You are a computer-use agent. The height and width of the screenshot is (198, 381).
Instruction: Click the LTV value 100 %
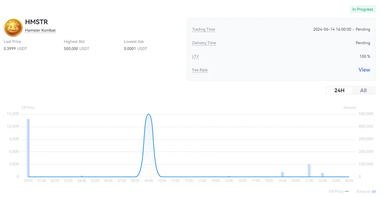click(365, 56)
